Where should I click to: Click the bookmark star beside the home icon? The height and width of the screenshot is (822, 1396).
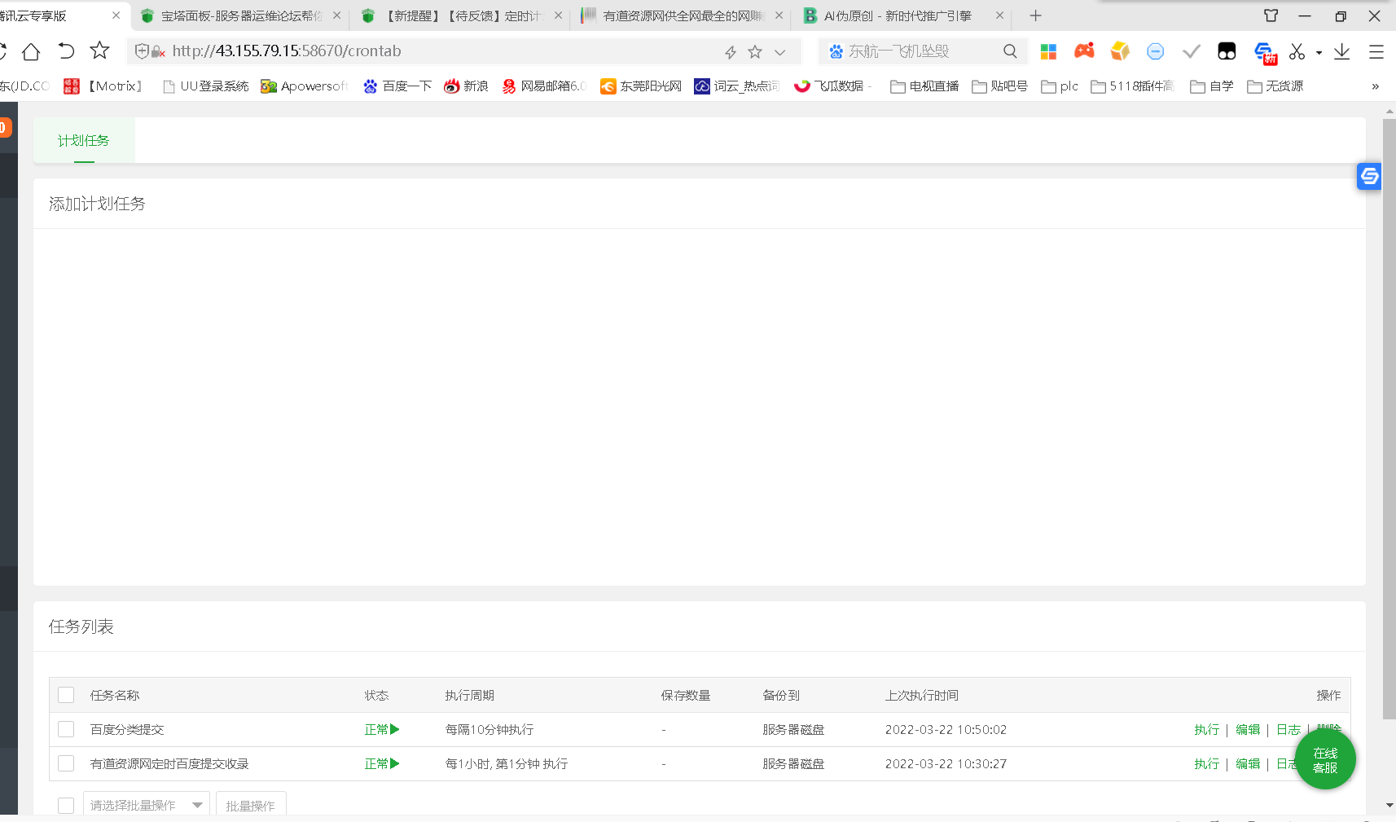click(x=99, y=51)
